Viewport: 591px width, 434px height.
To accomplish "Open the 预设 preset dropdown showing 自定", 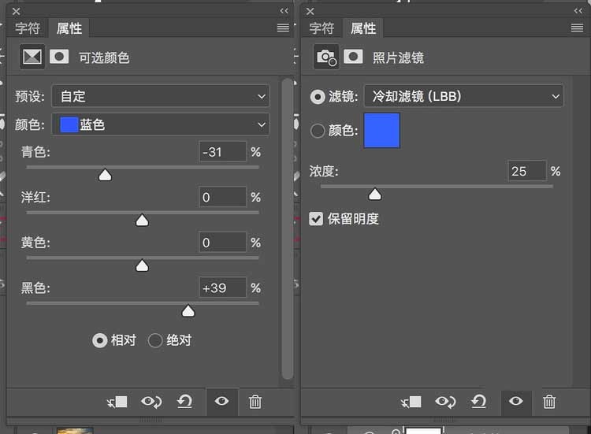I will [x=161, y=96].
